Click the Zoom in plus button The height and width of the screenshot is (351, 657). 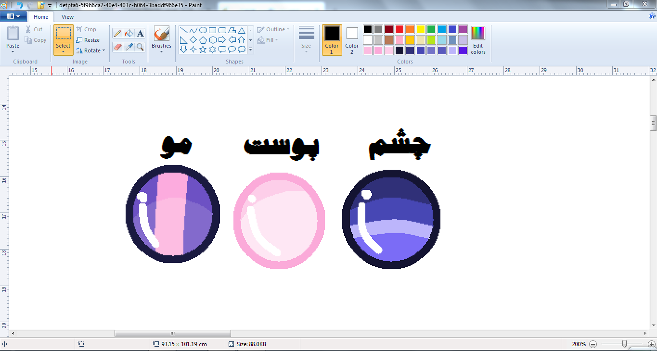pyautogui.click(x=651, y=344)
